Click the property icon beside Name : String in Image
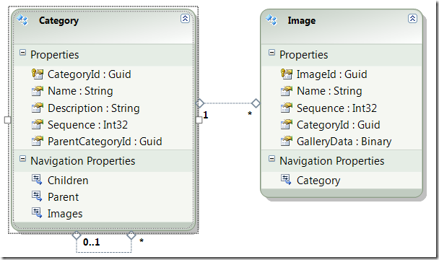This screenshot has width=439, height=260. click(287, 91)
